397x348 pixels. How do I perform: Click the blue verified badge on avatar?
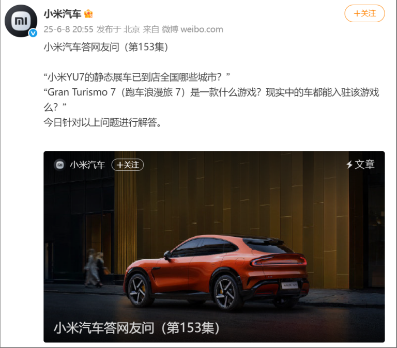(x=33, y=33)
